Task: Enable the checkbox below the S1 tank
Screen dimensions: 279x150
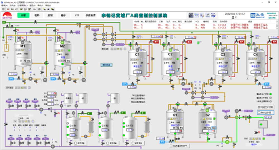Action: click(171, 146)
